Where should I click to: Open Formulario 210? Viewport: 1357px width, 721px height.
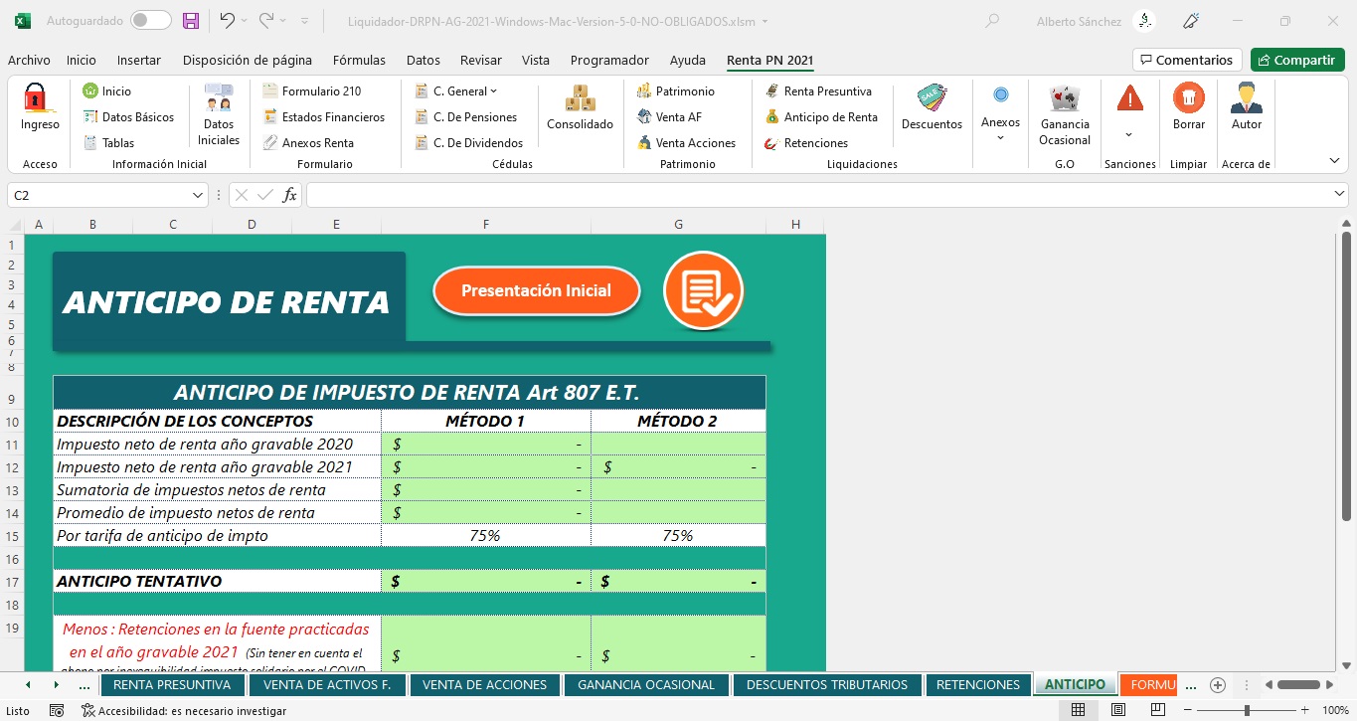pos(312,90)
